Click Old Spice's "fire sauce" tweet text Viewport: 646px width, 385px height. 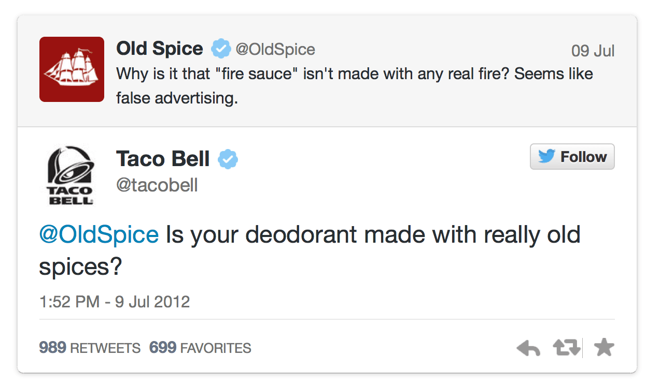[354, 73]
